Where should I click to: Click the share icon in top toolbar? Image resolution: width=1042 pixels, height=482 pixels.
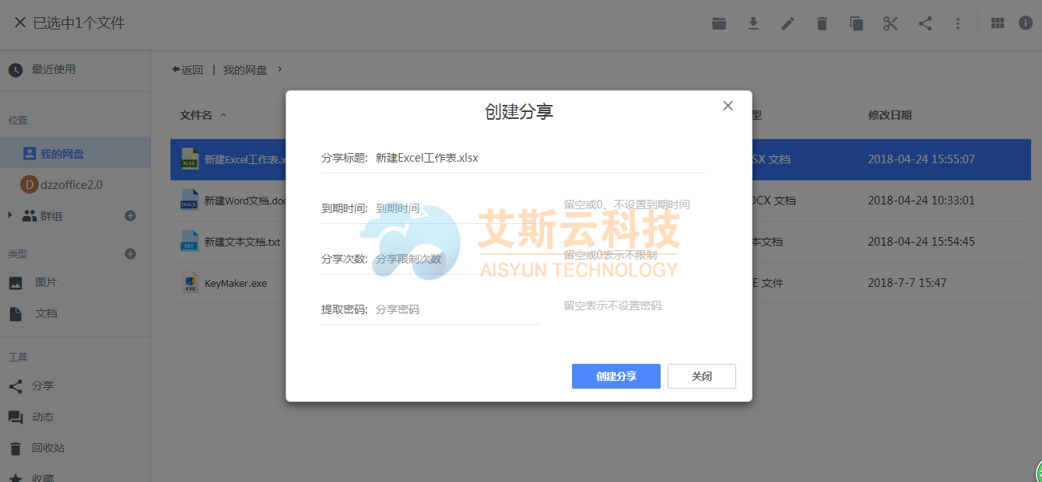coord(924,23)
